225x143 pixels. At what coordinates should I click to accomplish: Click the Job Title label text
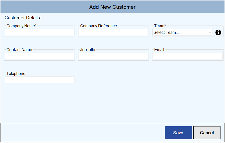coord(88,50)
